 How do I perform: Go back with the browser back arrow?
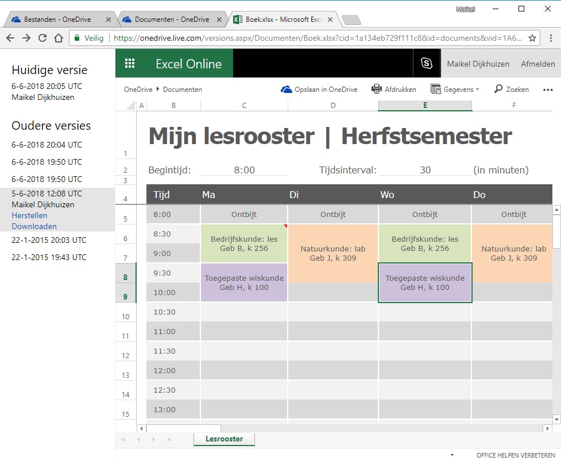coord(10,38)
